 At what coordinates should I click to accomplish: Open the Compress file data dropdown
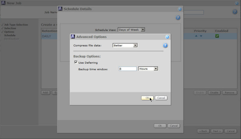[x=125, y=45]
